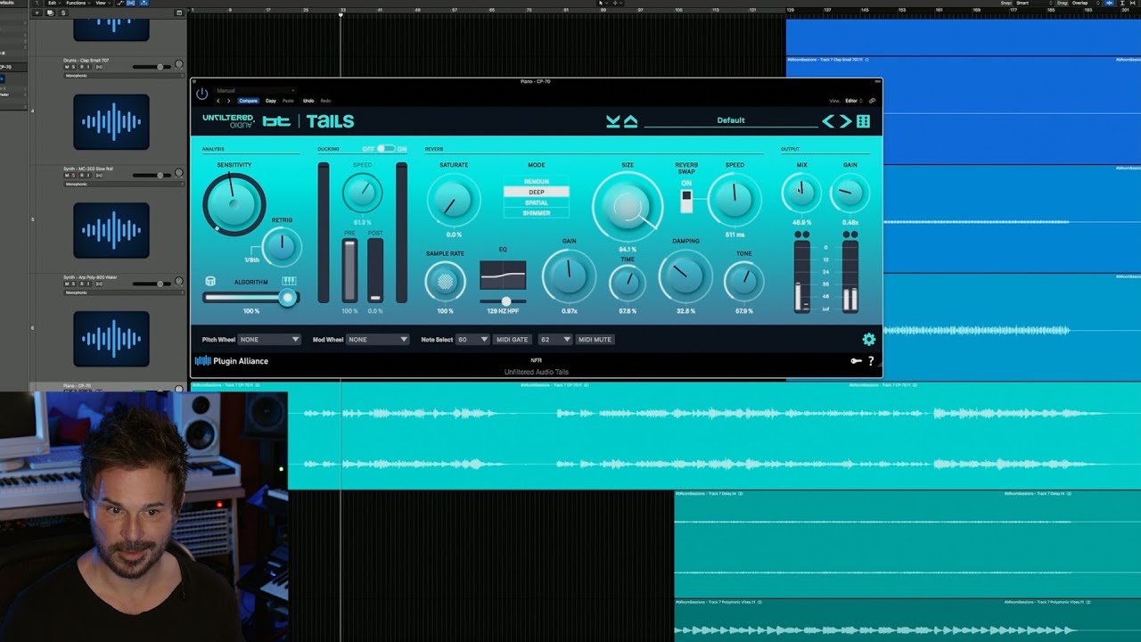Click the Copy button
1141x642 pixels.
point(271,101)
